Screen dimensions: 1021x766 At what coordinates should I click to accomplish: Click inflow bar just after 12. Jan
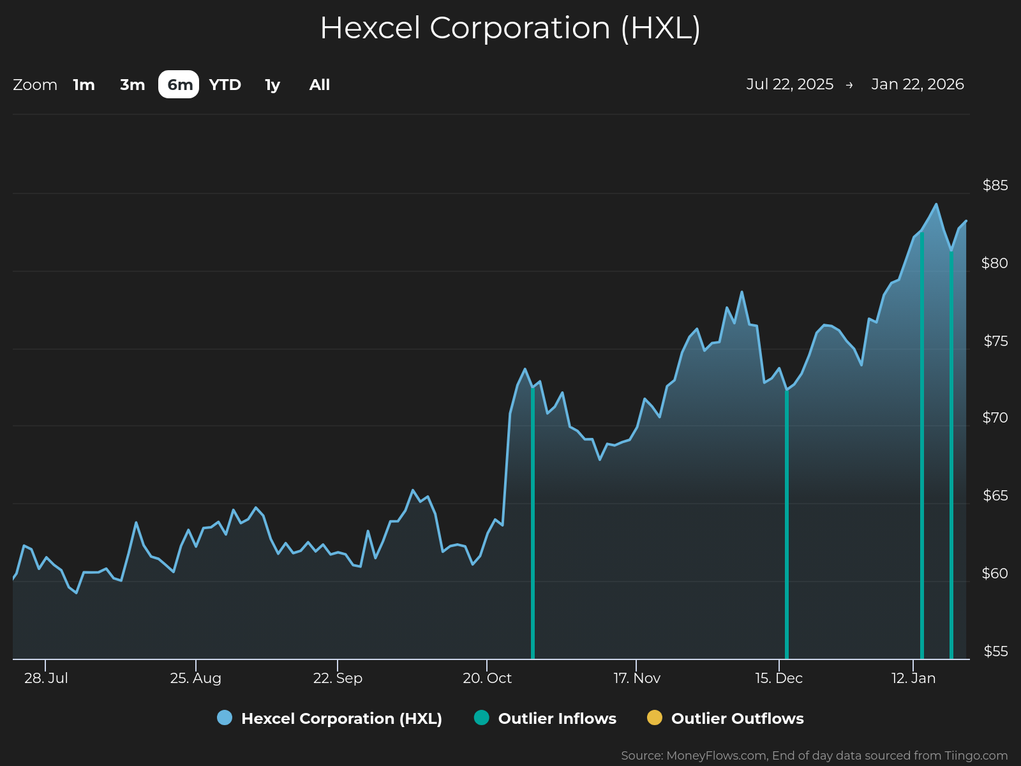tap(922, 445)
